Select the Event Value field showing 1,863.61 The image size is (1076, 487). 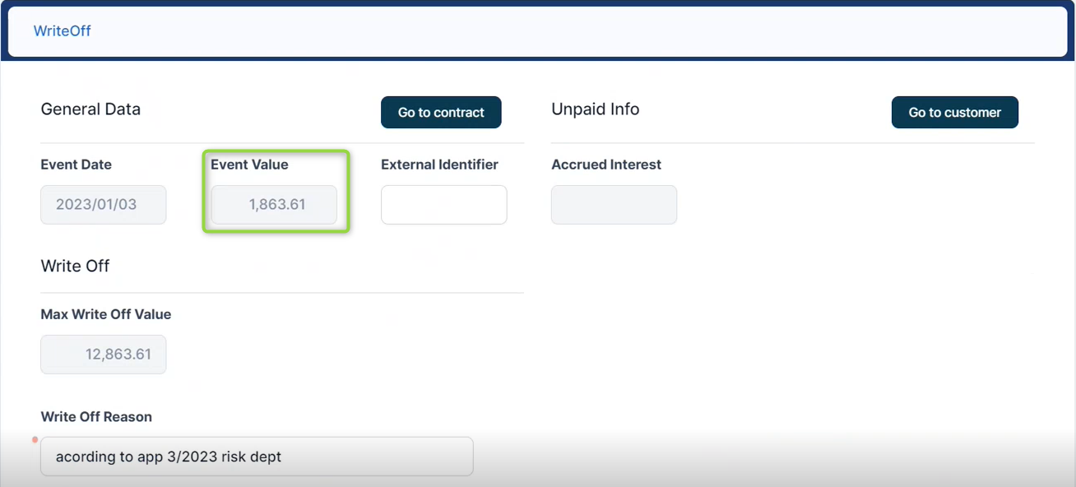(x=274, y=205)
